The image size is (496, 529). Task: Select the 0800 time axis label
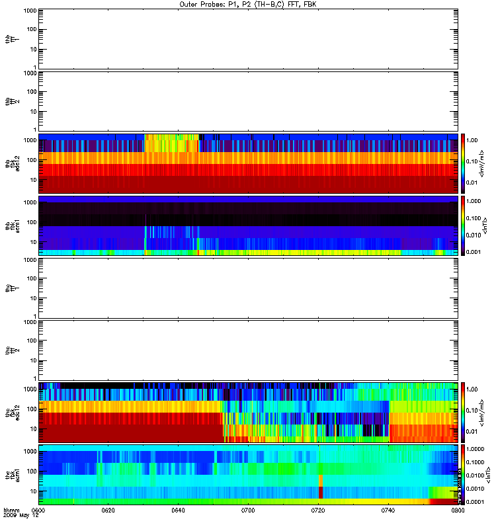pos(458,510)
